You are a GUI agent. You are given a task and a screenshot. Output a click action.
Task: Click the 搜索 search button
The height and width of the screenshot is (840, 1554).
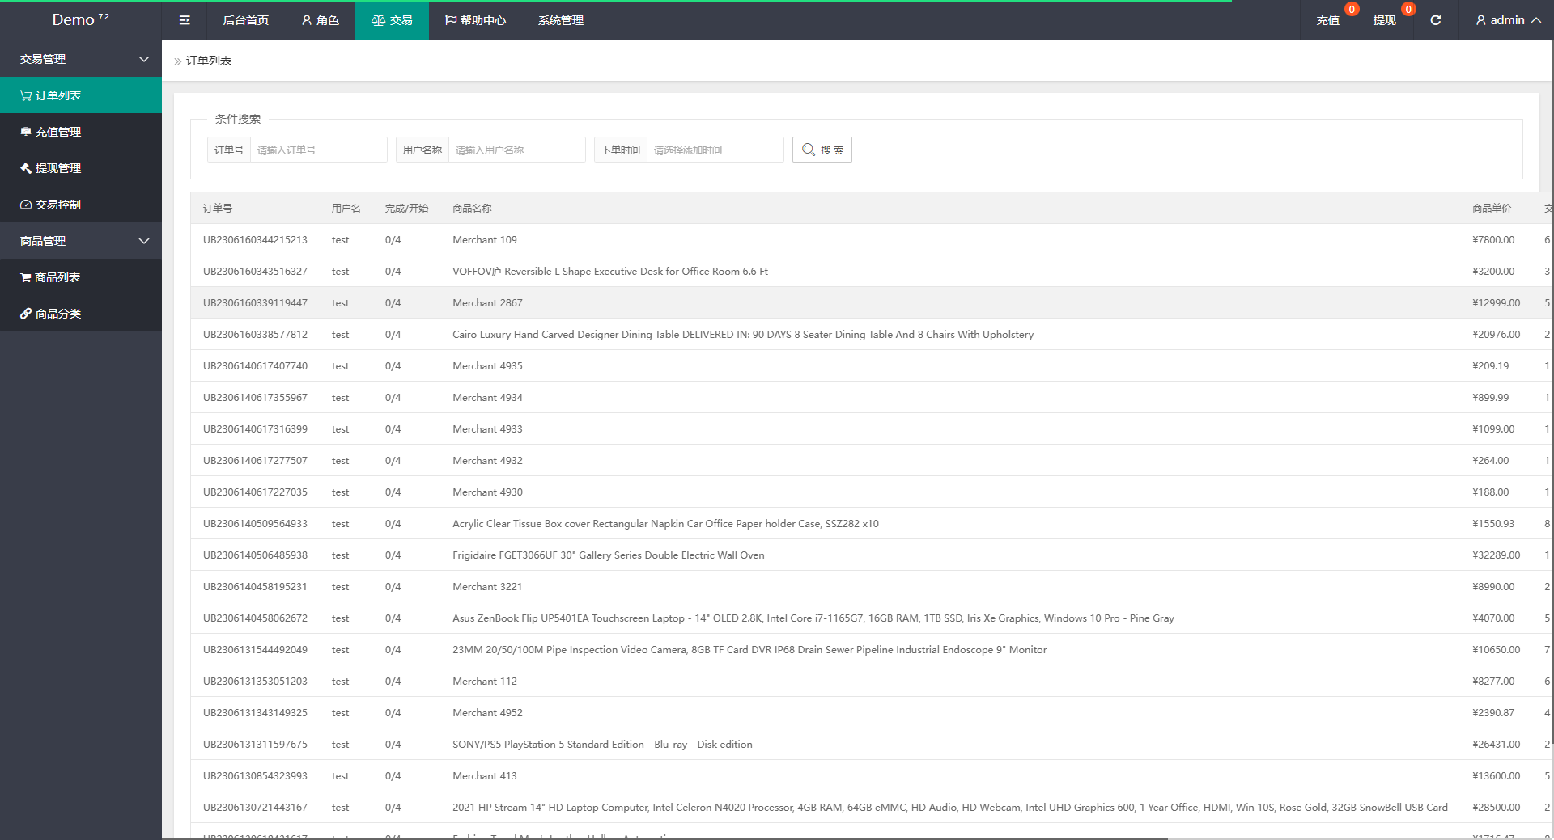822,150
